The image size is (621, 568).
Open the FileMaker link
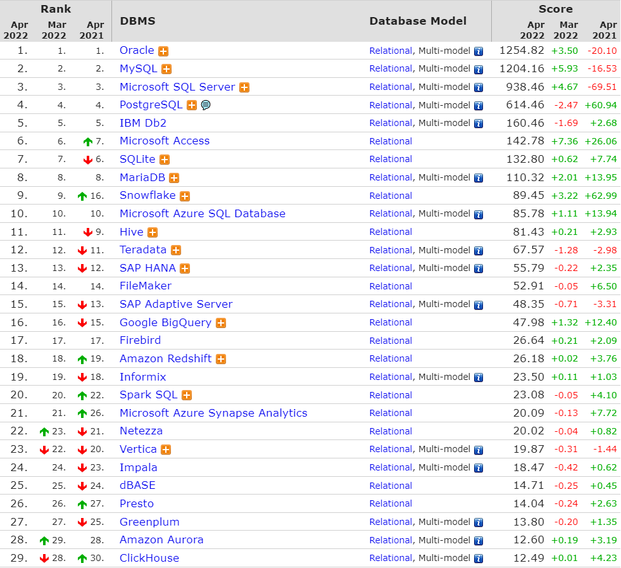[146, 286]
